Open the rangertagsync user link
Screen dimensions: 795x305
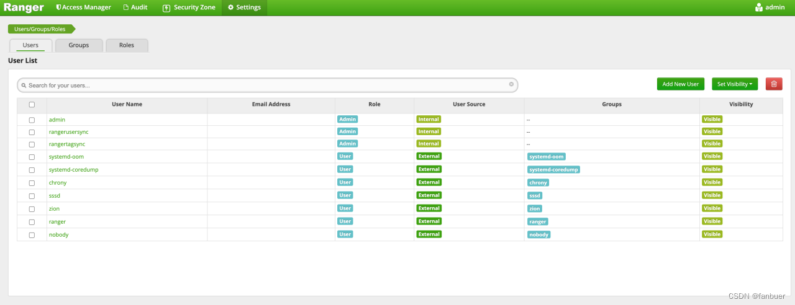(x=67, y=144)
